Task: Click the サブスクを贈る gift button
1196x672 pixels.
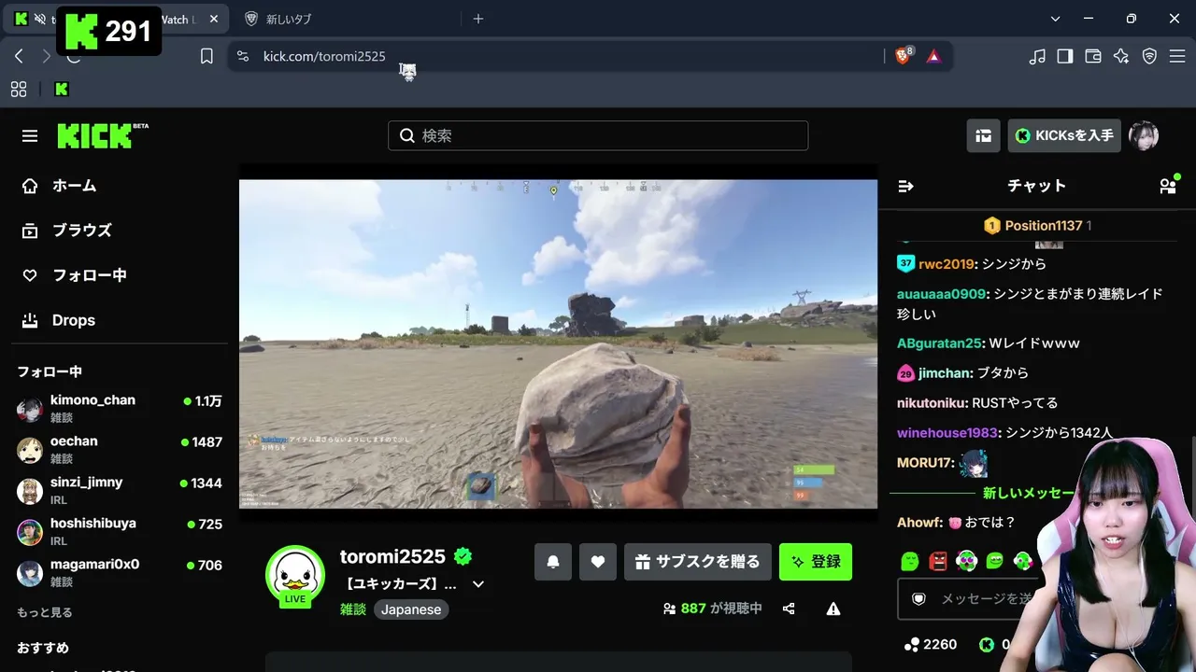Action: coord(698,562)
